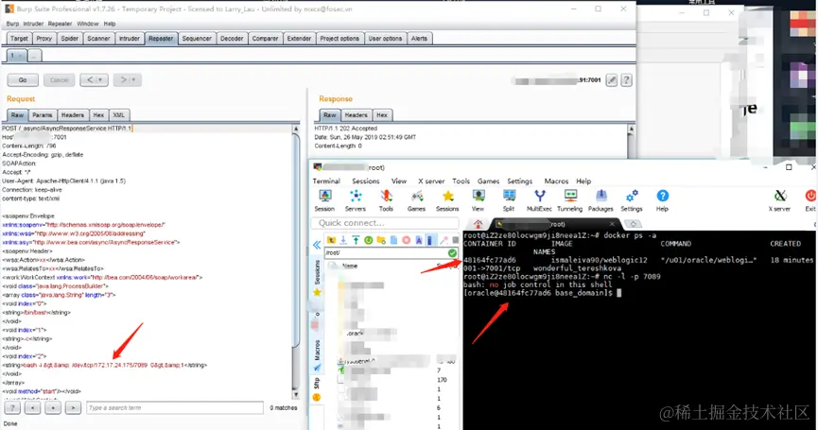Switch to the Decoder tab in Burp

[x=232, y=39]
